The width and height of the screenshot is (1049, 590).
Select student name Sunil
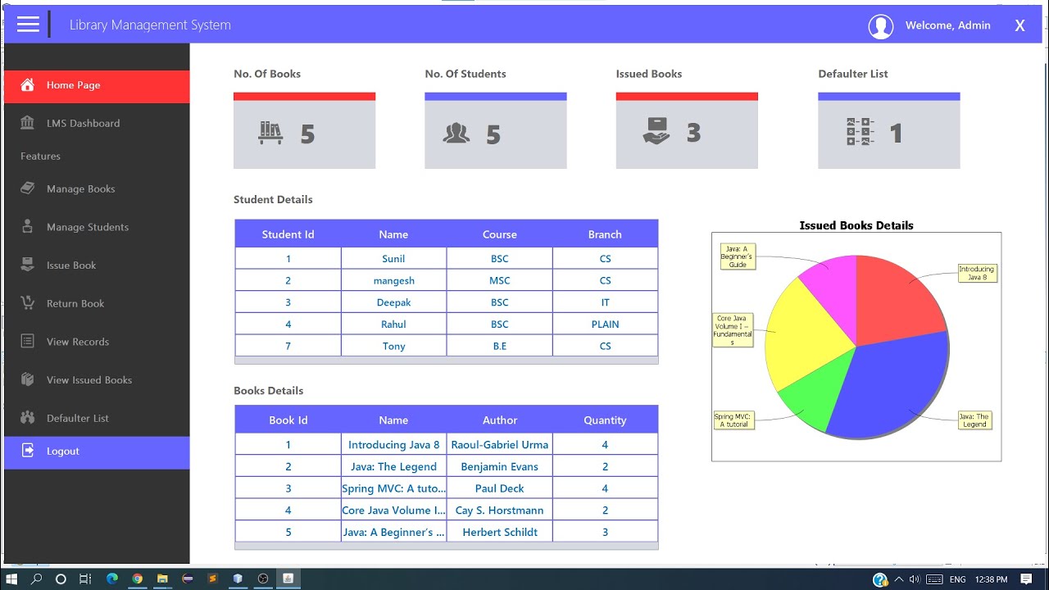(393, 259)
